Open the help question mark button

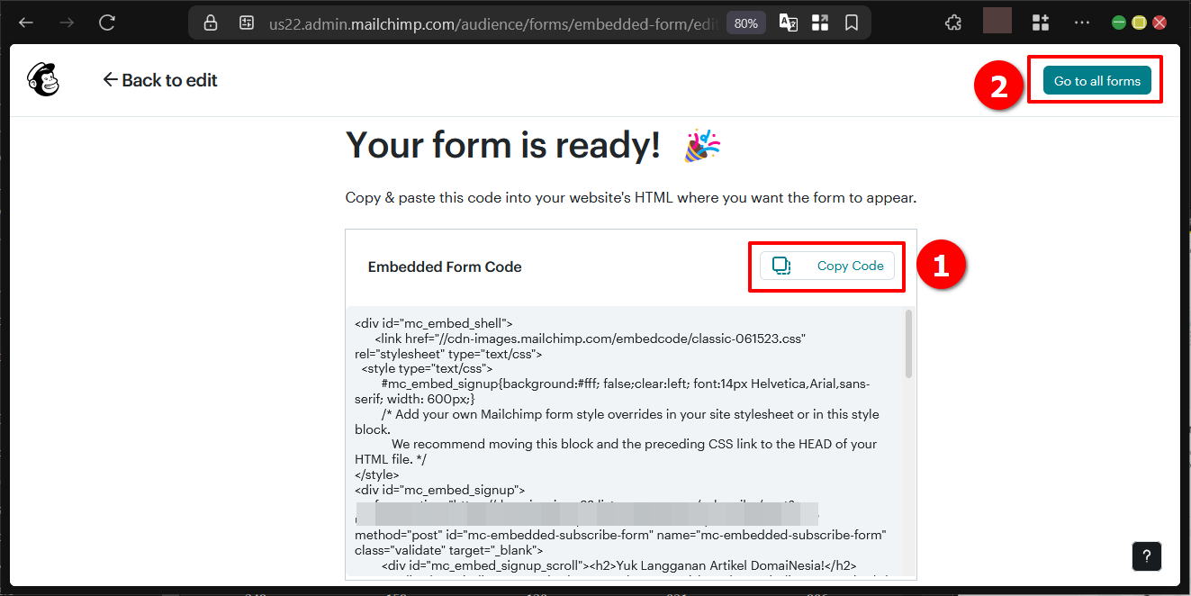point(1146,556)
